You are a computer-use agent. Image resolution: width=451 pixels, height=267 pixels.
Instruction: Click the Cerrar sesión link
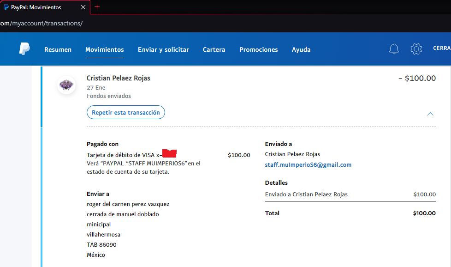pyautogui.click(x=442, y=48)
